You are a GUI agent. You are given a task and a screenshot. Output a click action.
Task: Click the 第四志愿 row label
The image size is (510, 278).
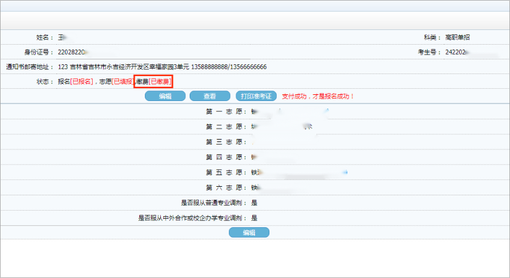click(x=226, y=157)
